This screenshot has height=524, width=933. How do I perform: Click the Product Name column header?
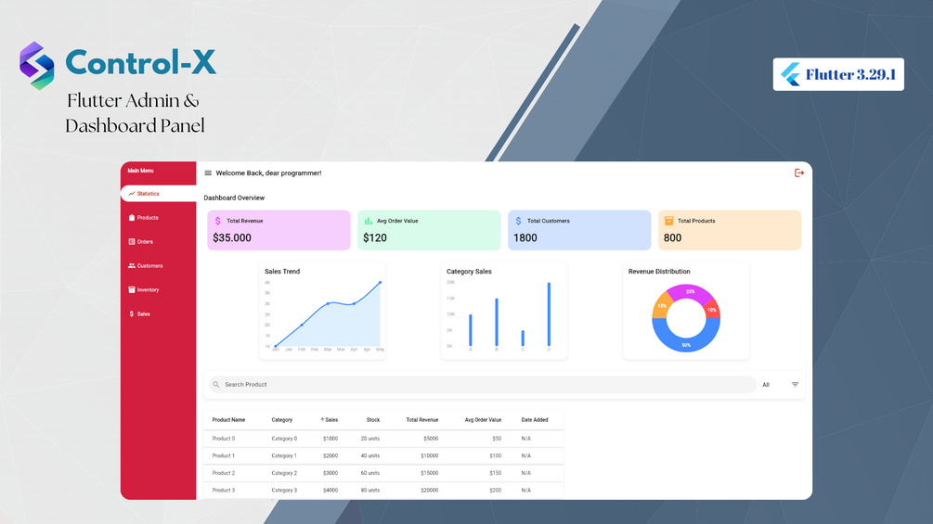point(228,420)
